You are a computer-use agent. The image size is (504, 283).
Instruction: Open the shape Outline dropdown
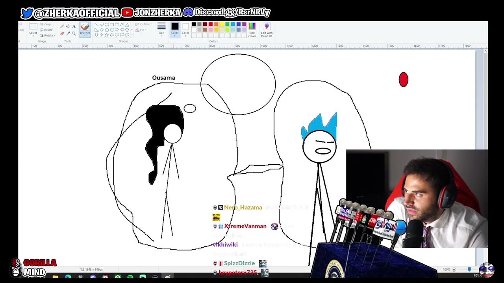[x=144, y=24]
